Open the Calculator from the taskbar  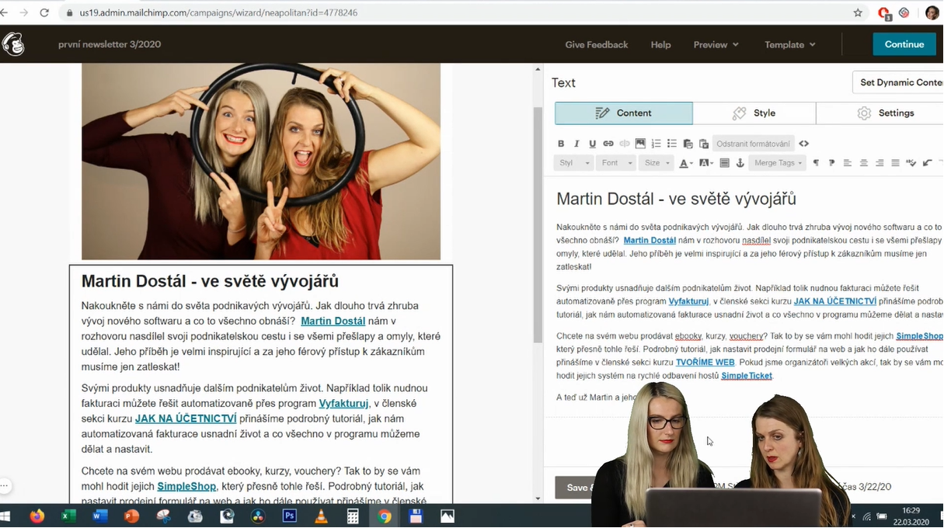pyautogui.click(x=353, y=516)
